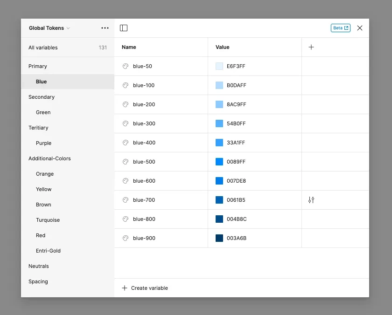Open the Entri-Gold group
Image resolution: width=392 pixels, height=315 pixels.
(x=68, y=251)
